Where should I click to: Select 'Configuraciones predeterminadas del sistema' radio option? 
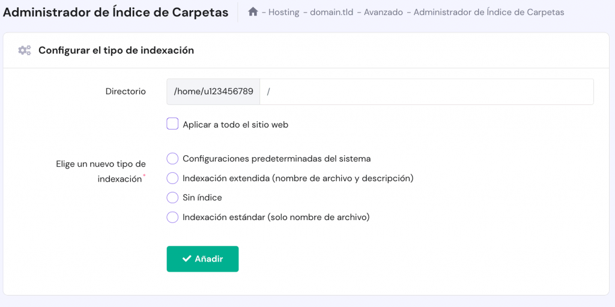[x=172, y=159]
